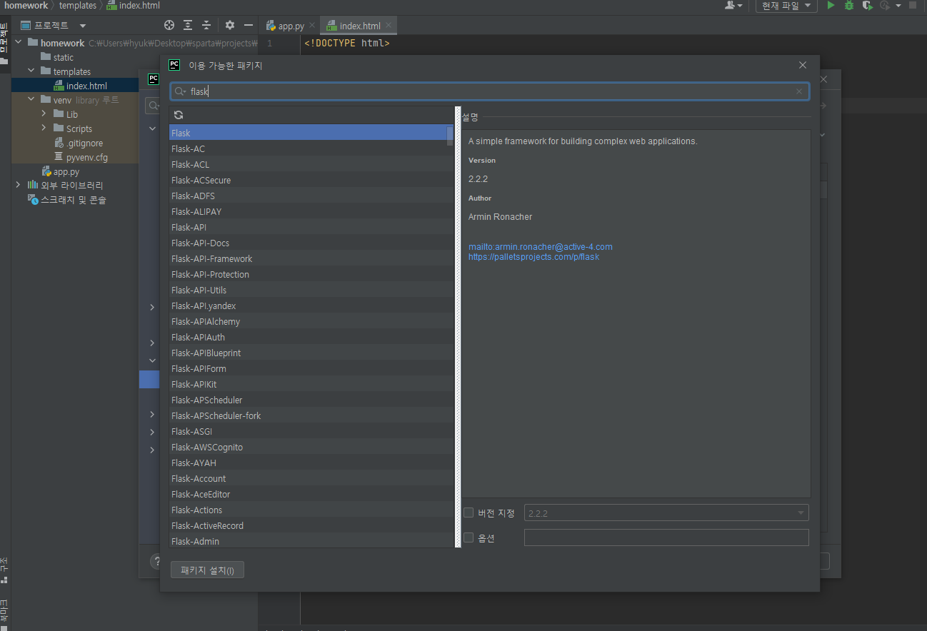Close the 이용 가능한 패키지 dialog
Viewport: 927px width, 631px height.
pos(803,65)
